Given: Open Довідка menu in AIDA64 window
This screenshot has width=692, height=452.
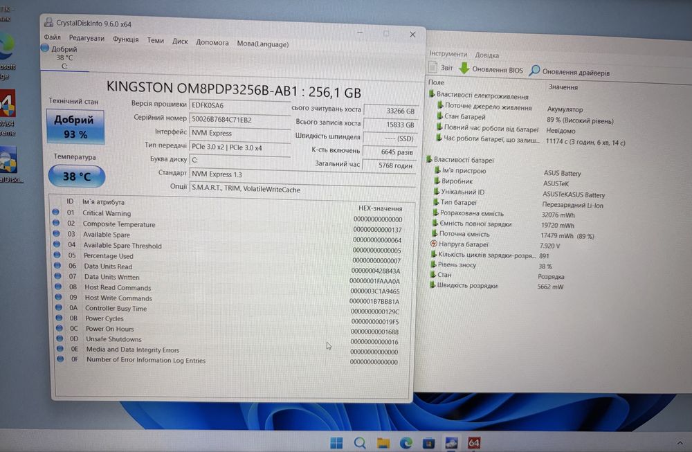Looking at the screenshot, I should pos(486,55).
